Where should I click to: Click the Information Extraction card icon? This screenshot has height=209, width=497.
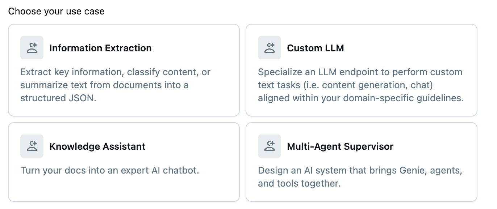click(32, 48)
